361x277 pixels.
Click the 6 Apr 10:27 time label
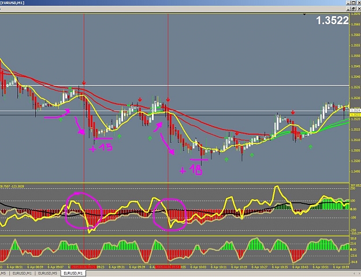(259, 267)
